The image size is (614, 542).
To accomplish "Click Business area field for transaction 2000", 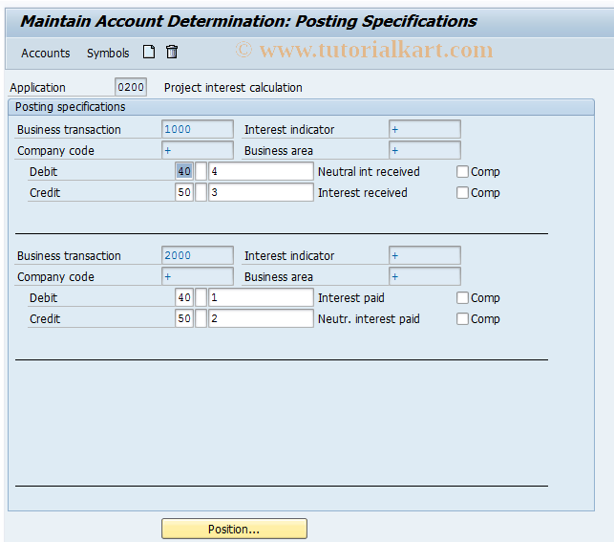I will pyautogui.click(x=425, y=276).
